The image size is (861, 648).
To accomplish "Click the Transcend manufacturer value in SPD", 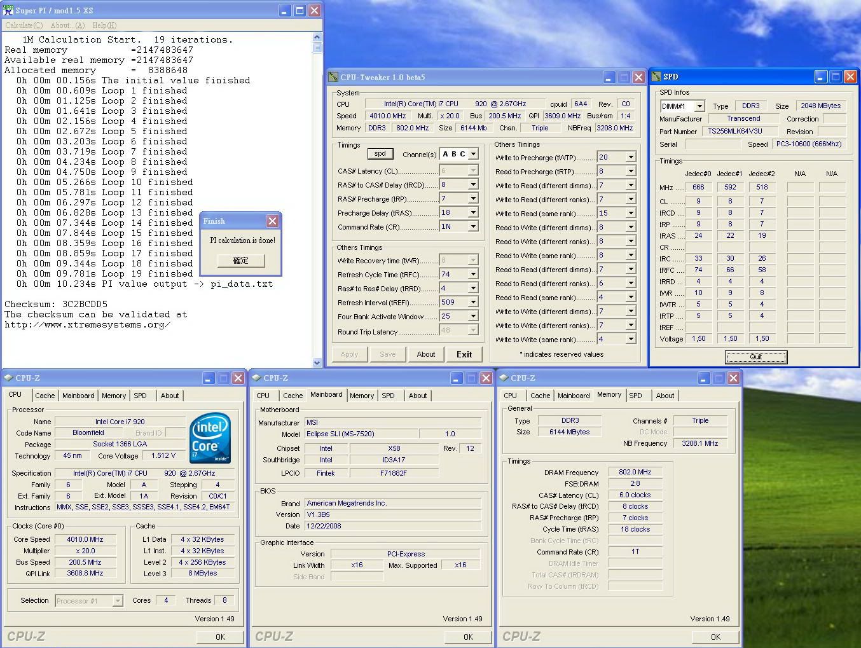I will click(743, 118).
